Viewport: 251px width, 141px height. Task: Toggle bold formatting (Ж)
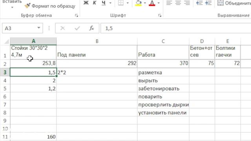click(x=86, y=3)
